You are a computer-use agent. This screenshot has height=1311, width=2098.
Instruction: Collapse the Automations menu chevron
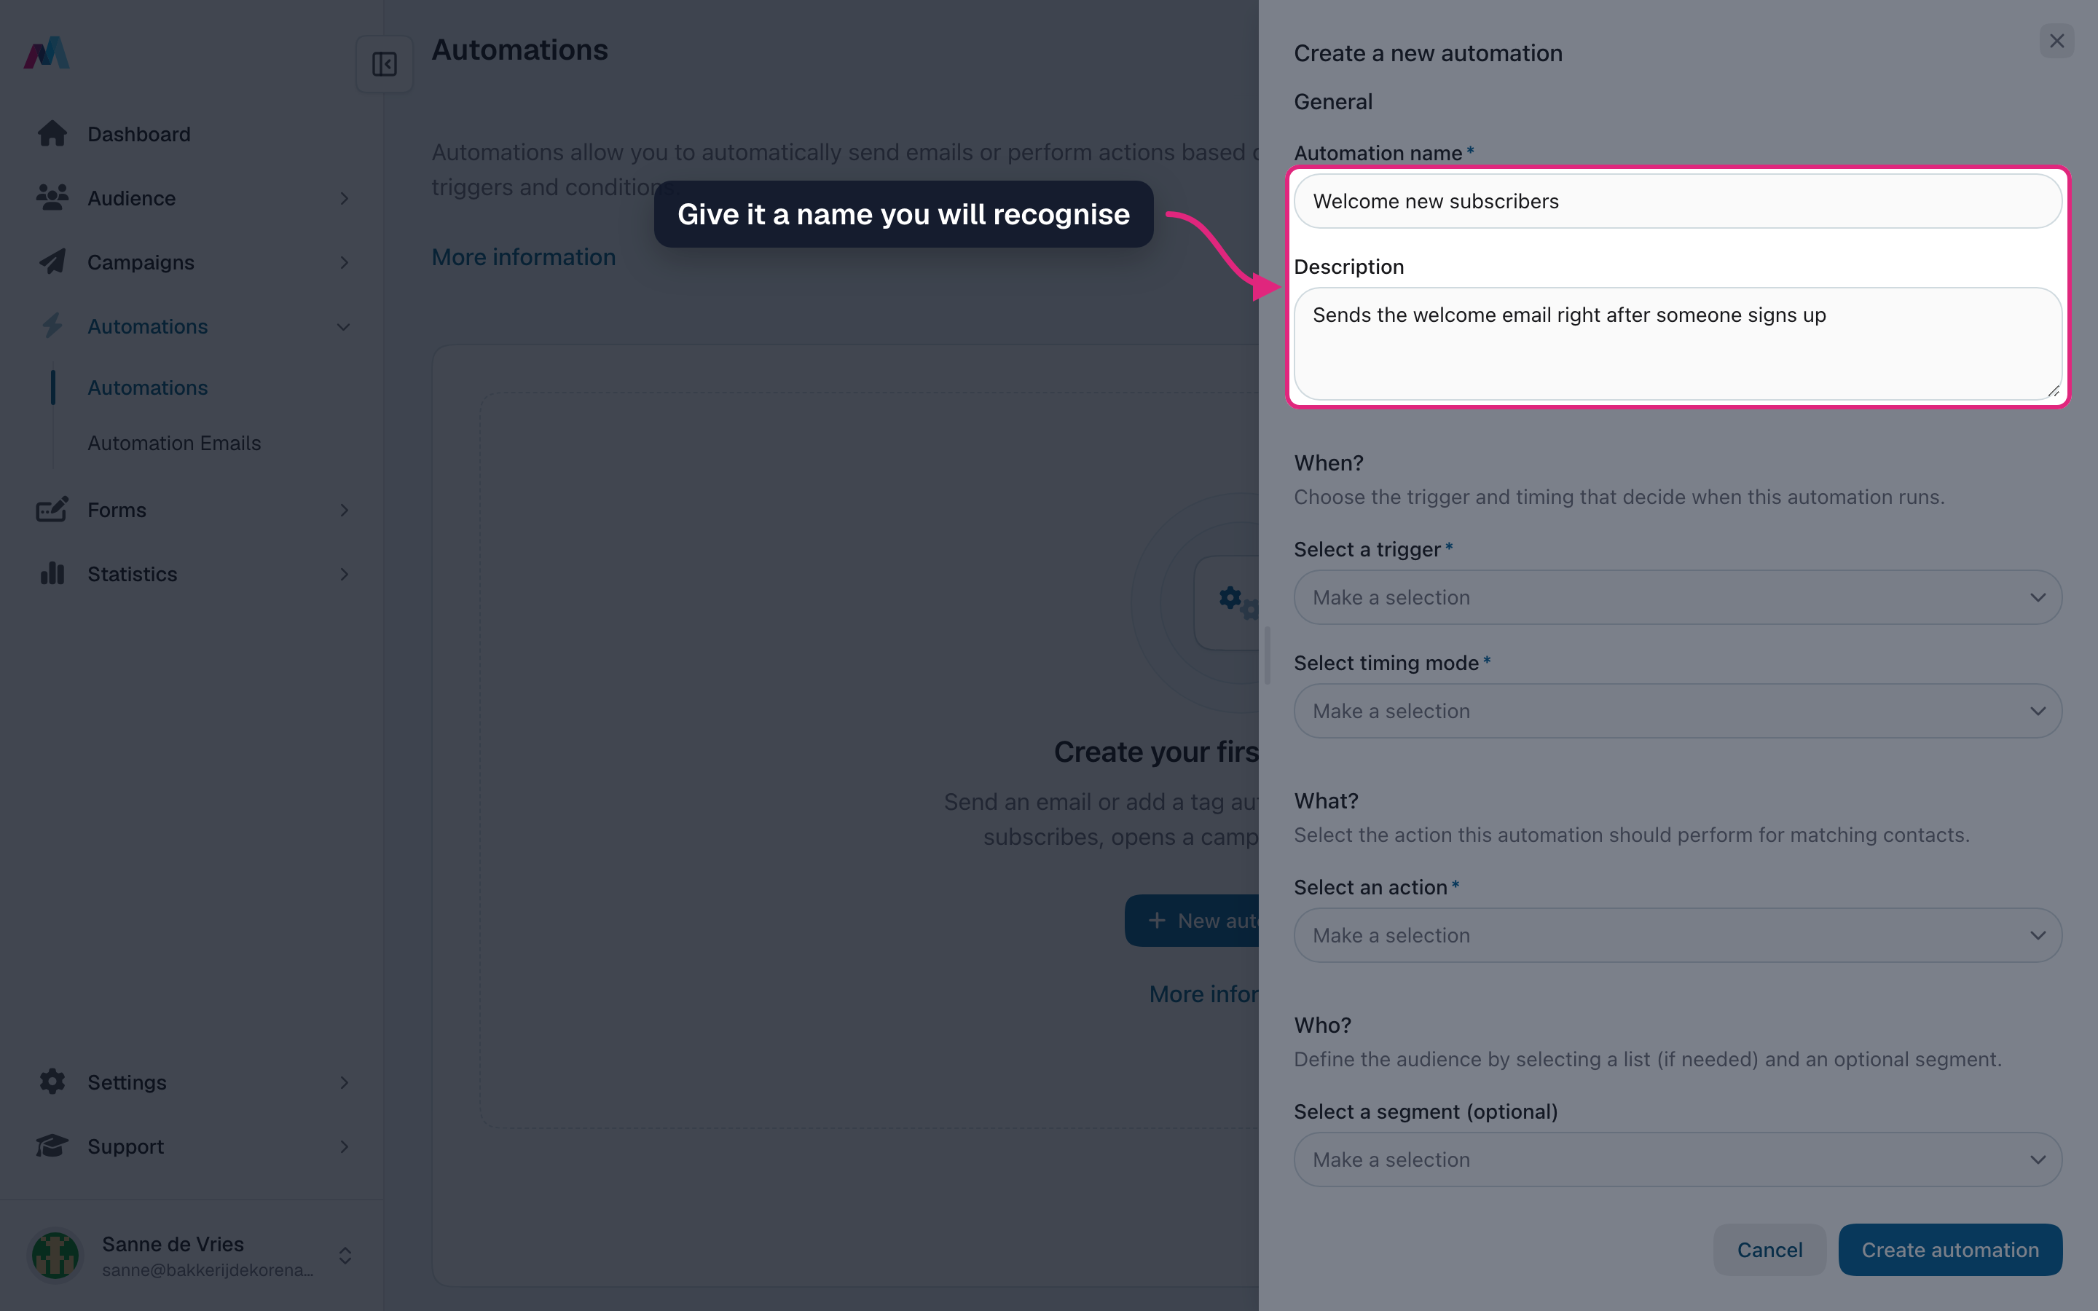point(343,327)
